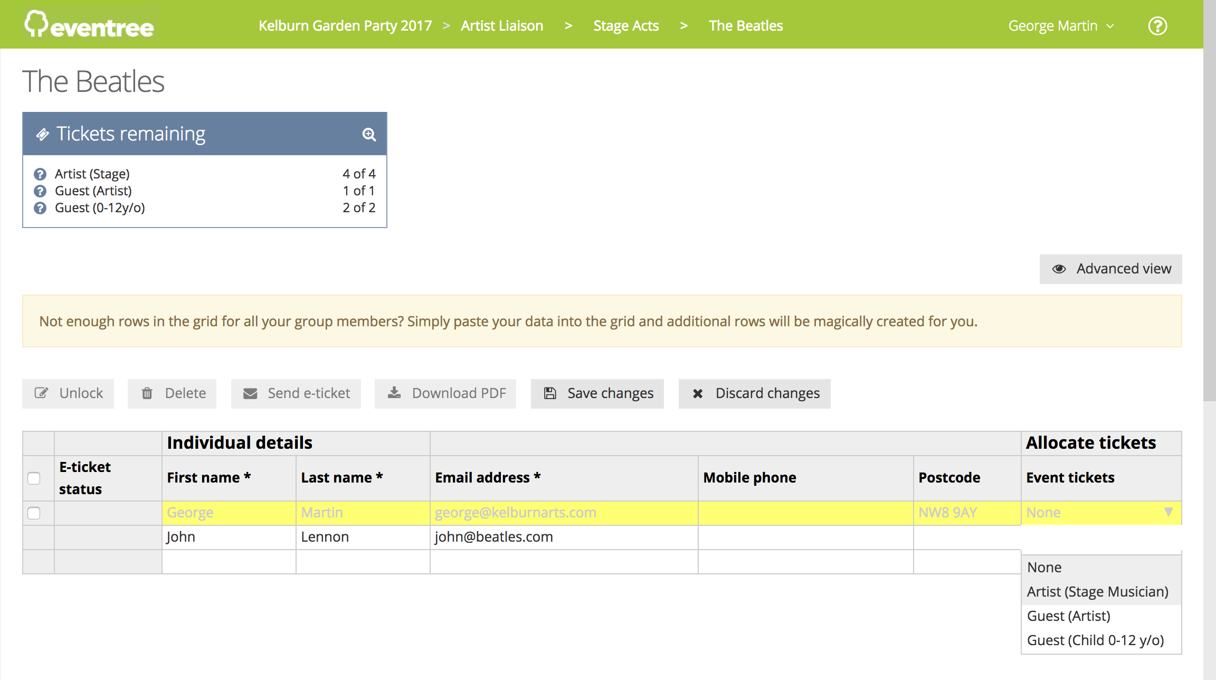Click the Tickets remaining magnifier zoom icon

pos(369,134)
